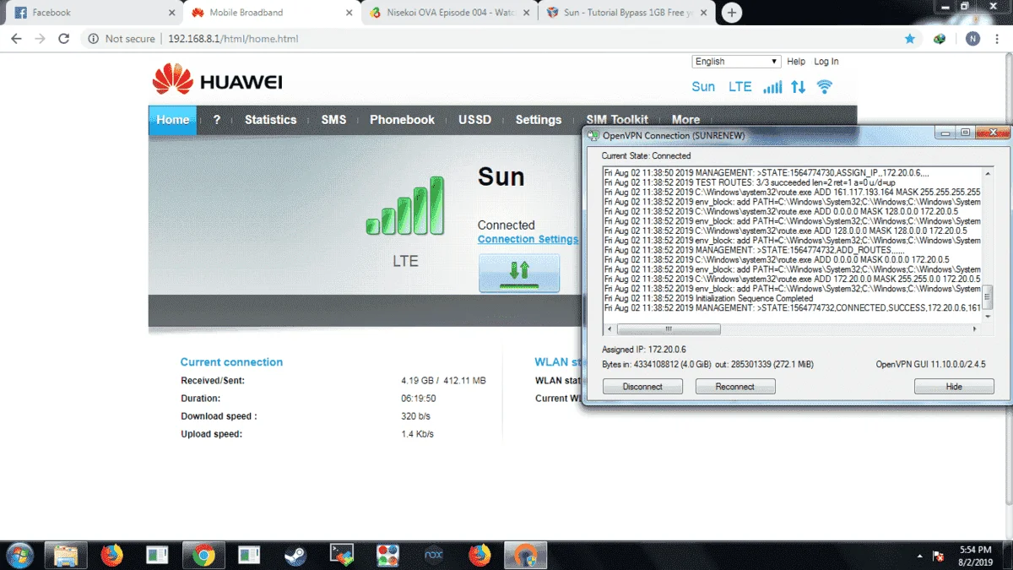Click the Upload speed value 1.4 Kb/s
Image resolution: width=1013 pixels, height=570 pixels.
tap(417, 434)
